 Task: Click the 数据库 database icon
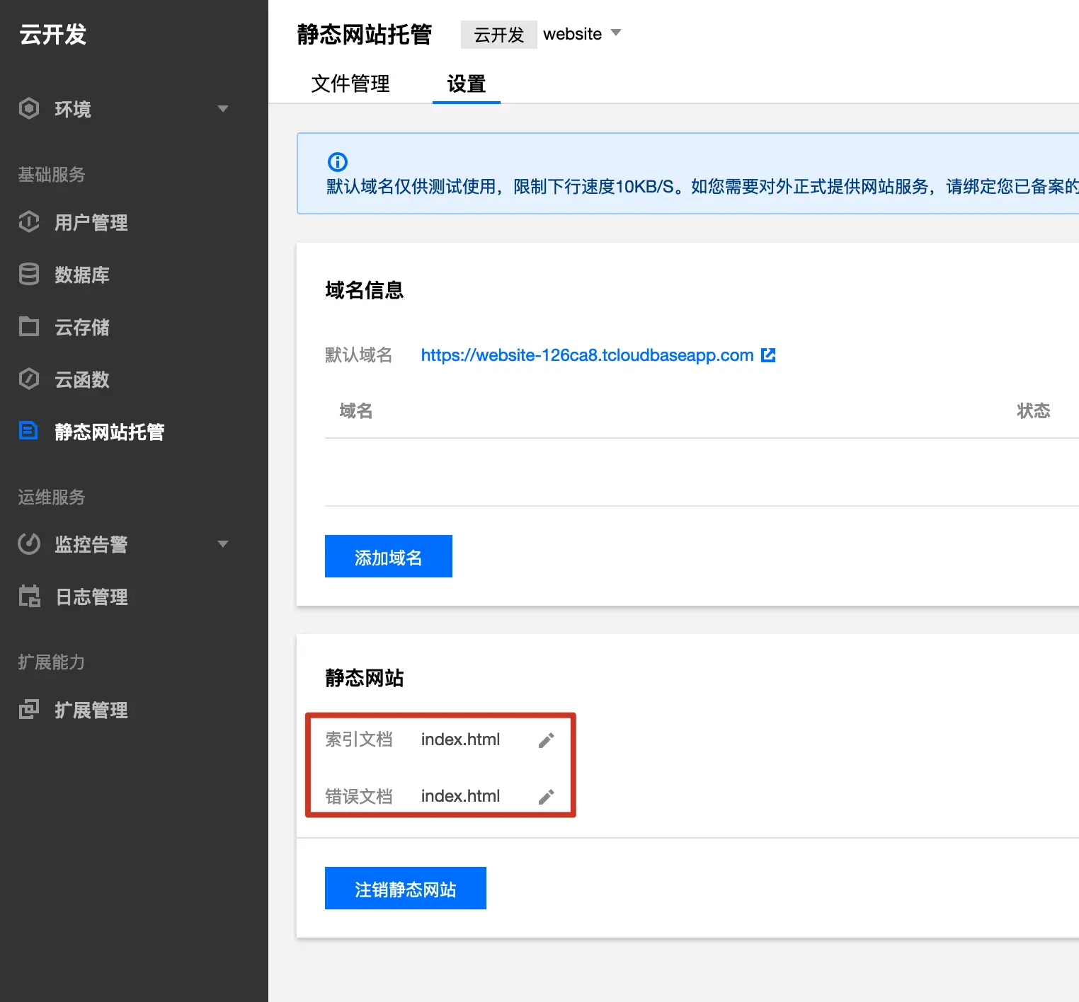[x=29, y=274]
